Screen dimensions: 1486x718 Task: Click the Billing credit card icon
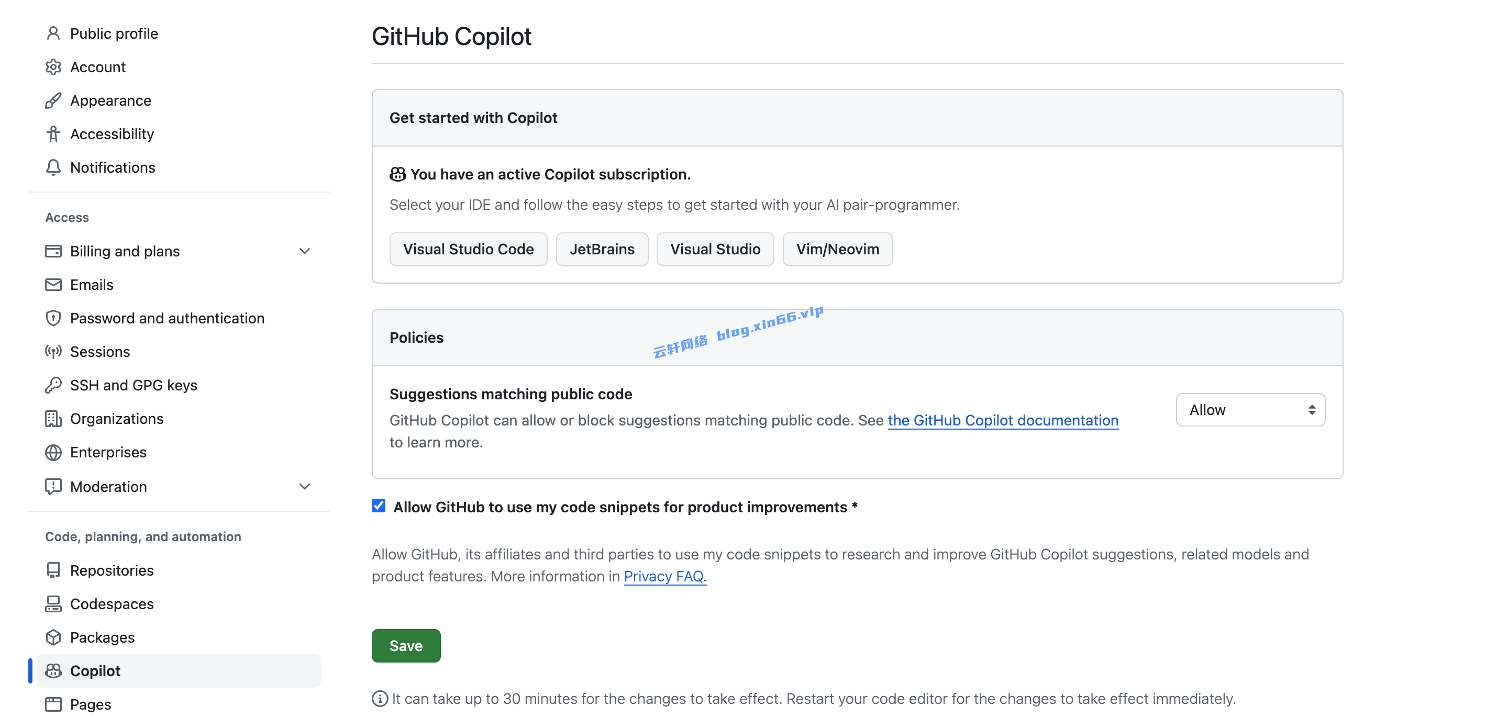click(53, 251)
